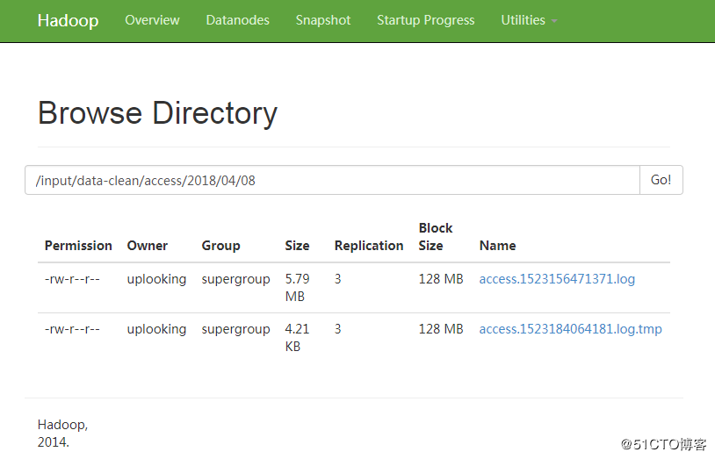Click the Size column header

(297, 246)
